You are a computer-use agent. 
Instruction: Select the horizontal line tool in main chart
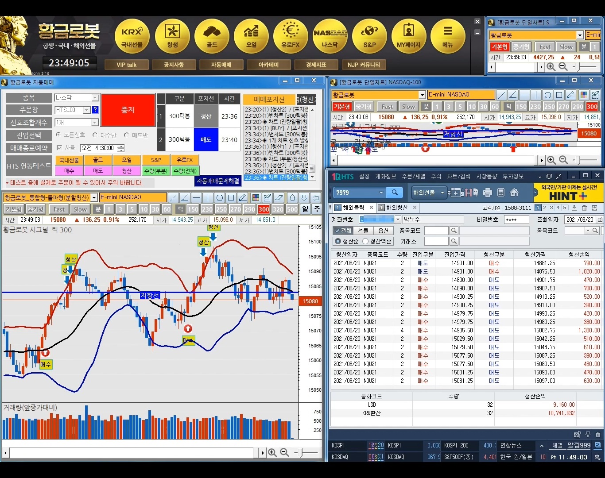197,197
